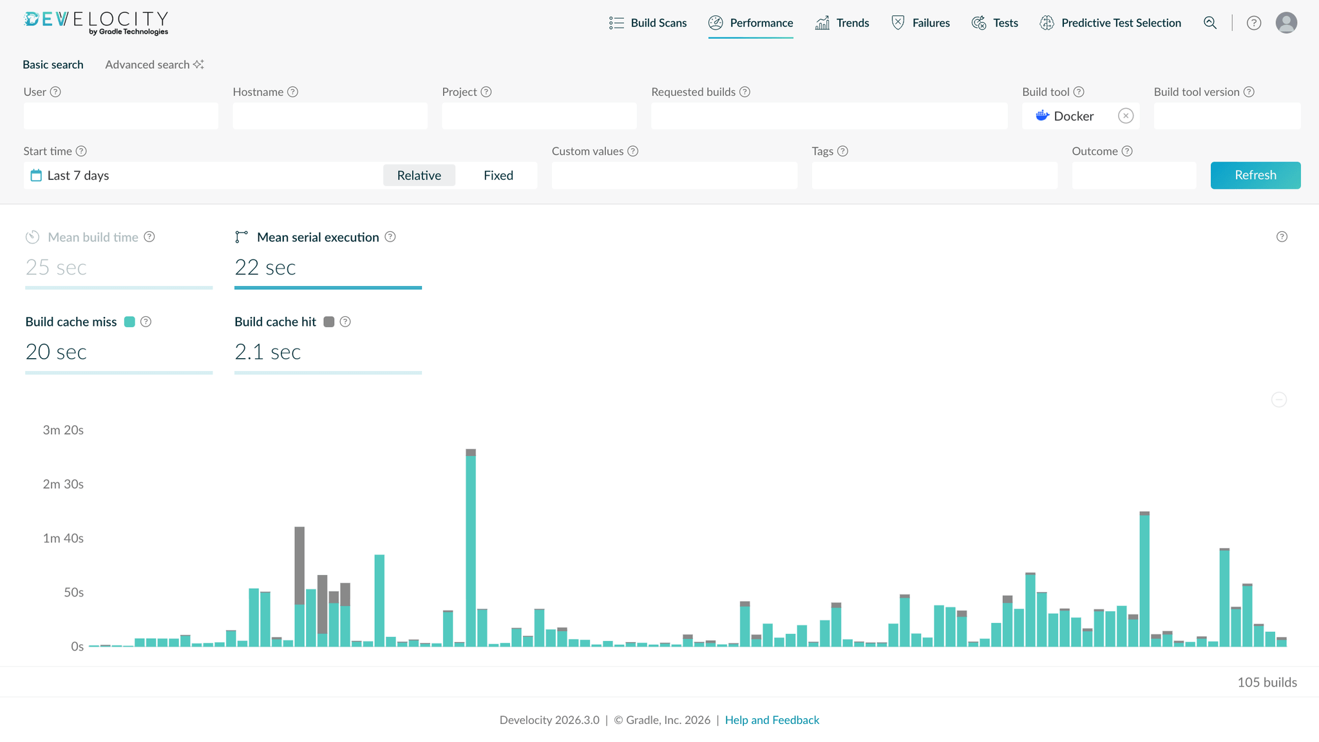Click the Tags input field

pos(935,175)
